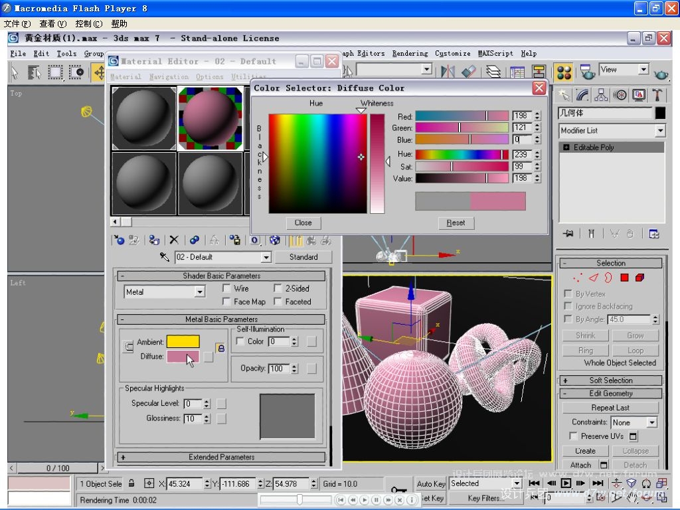Enable the Wire checkbox
This screenshot has width=680, height=510.
[227, 289]
